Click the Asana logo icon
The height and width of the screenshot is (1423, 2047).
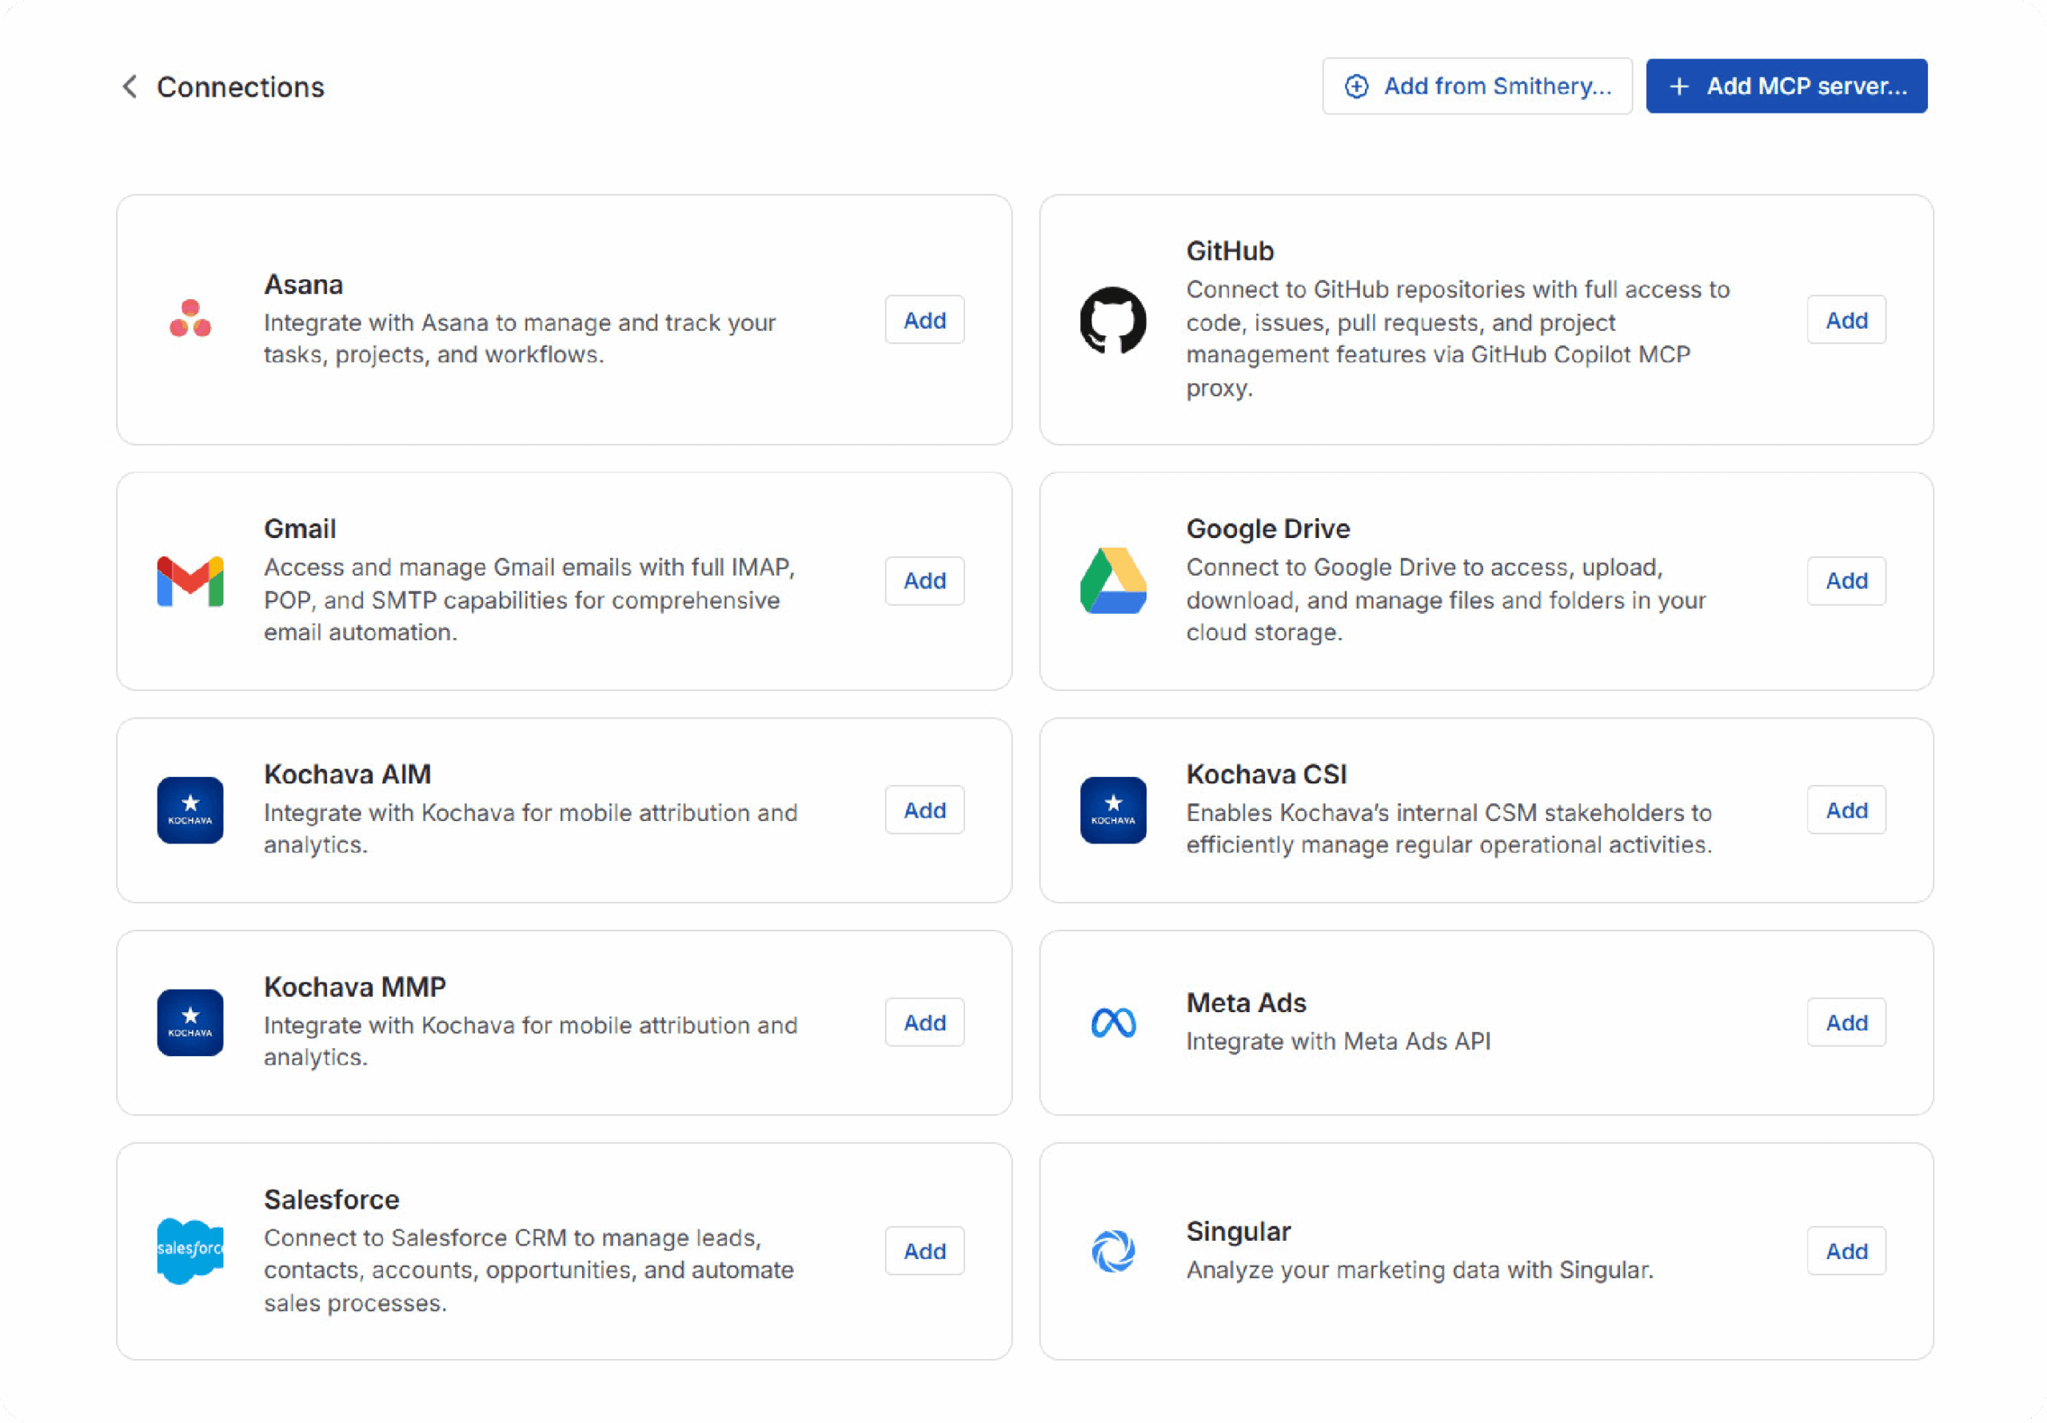point(190,319)
